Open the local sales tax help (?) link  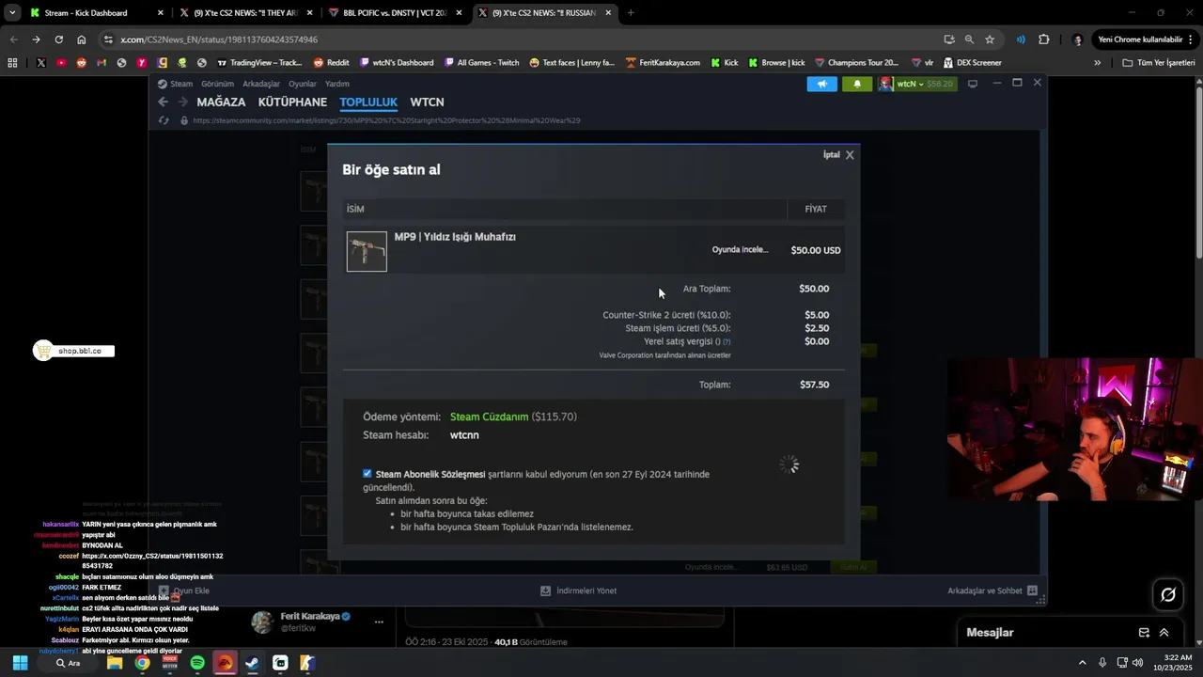[x=726, y=342]
